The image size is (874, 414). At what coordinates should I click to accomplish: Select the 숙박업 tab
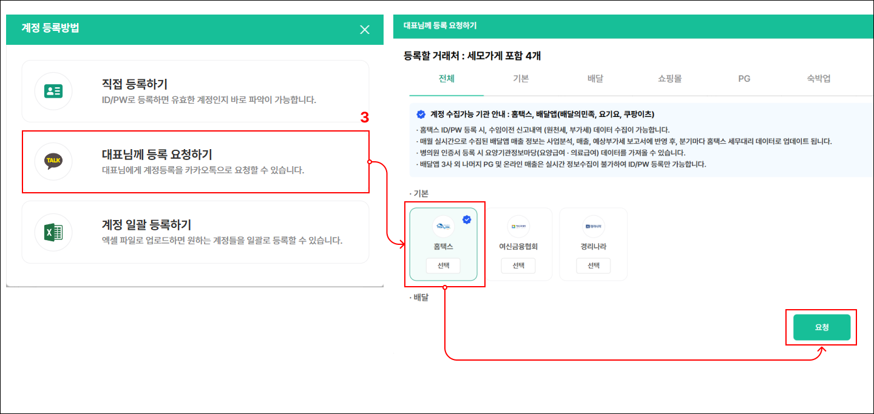(818, 79)
